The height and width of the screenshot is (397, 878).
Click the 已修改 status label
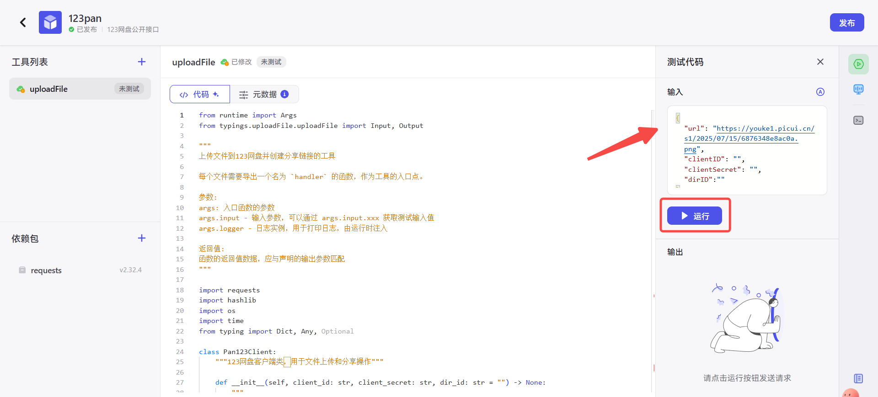tap(241, 62)
